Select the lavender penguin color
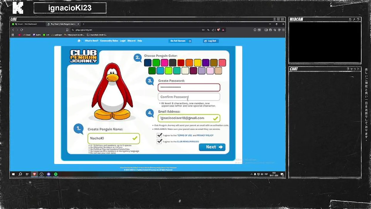Image resolution: width=371 pixels, height=209 pixels. pos(201,71)
